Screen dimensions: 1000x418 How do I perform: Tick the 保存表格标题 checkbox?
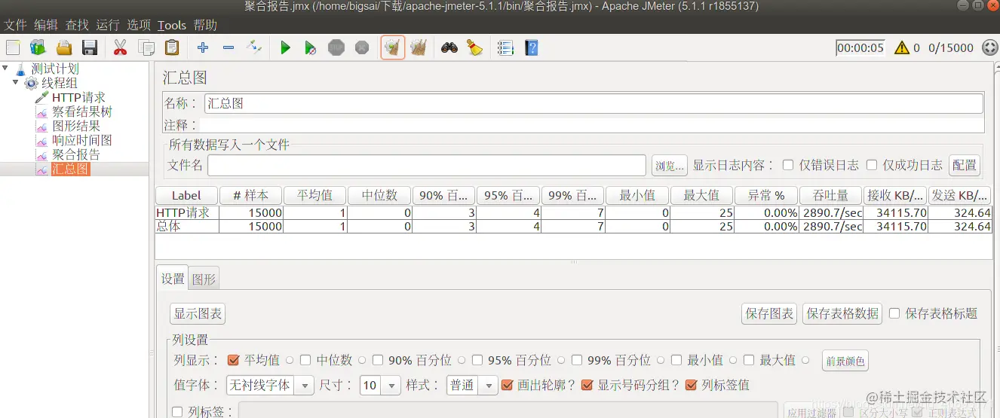(894, 313)
